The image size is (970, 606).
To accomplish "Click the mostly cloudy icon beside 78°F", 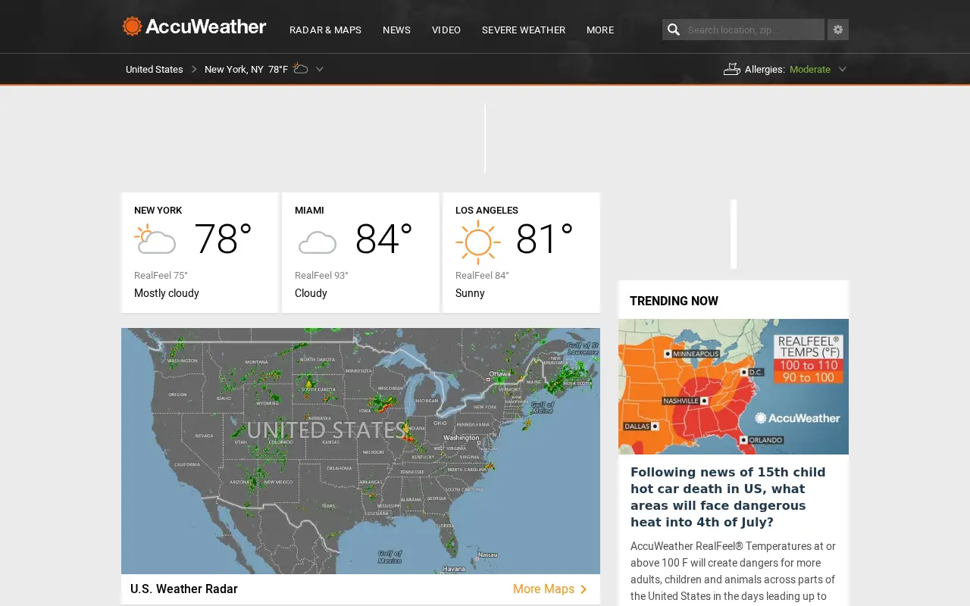I will (300, 68).
